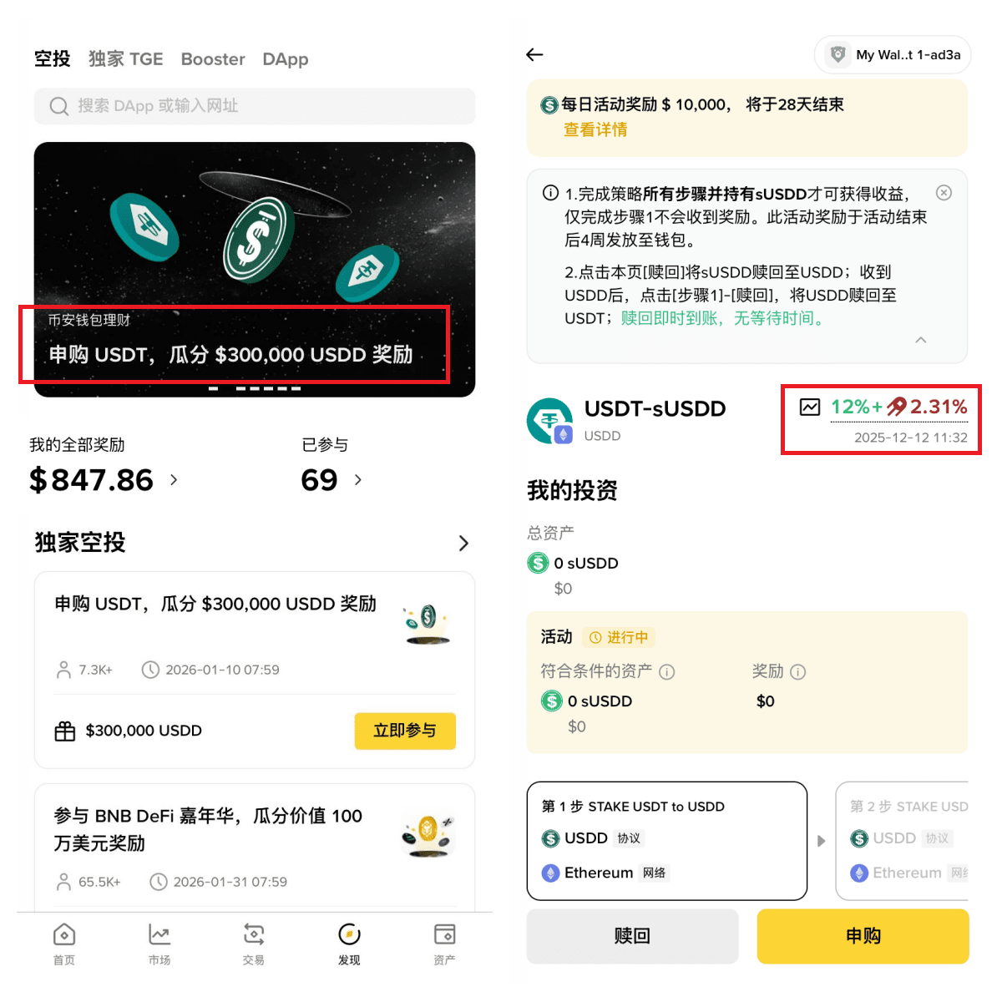
Task: Click info icon next to 符合条件的资产
Action: point(667,671)
